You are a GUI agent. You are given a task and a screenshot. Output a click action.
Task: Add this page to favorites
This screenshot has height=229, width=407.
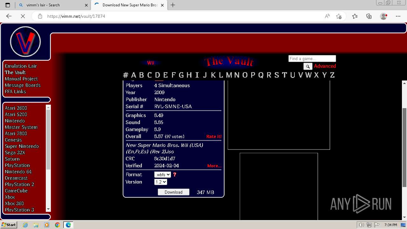339,16
